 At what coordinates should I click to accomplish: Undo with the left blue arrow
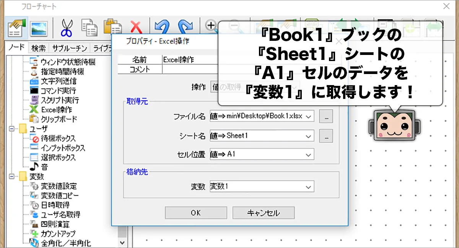pyautogui.click(x=161, y=27)
